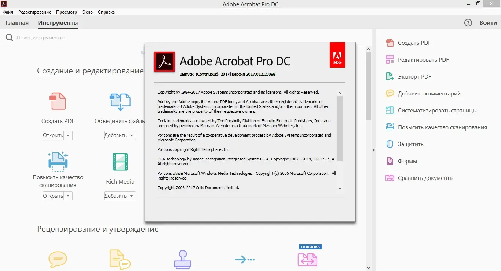Click the Войти sign-in button

489,23
